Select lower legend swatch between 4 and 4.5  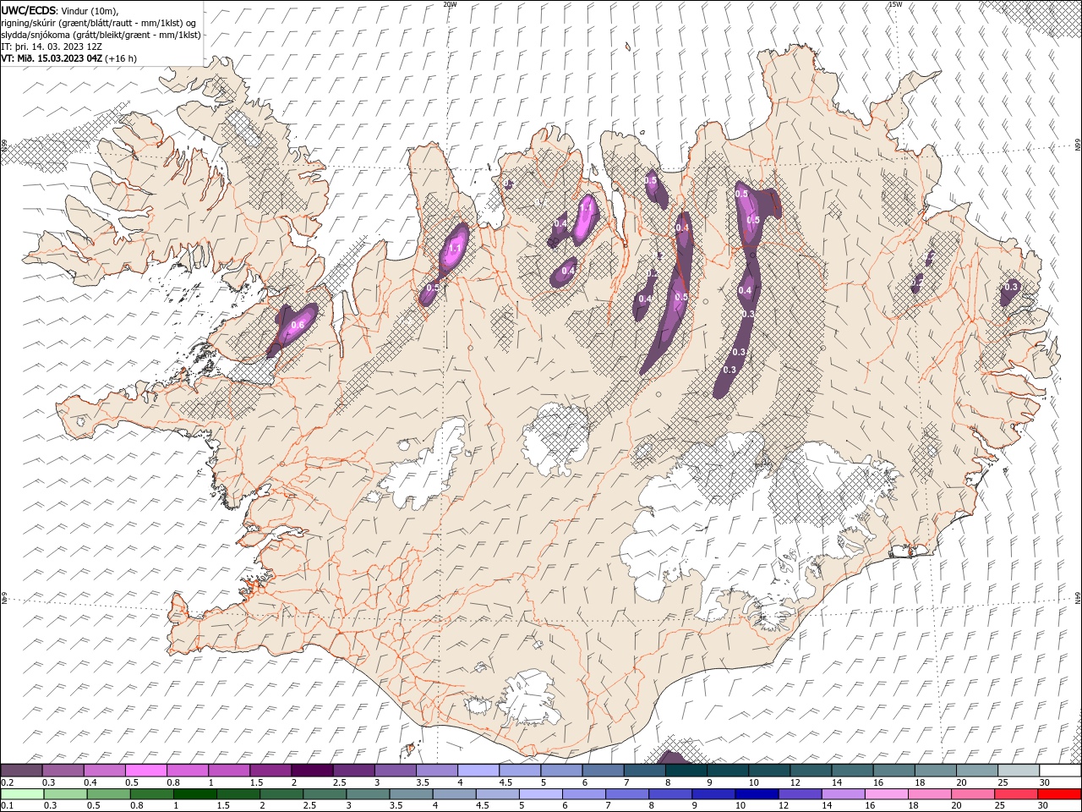click(x=455, y=794)
